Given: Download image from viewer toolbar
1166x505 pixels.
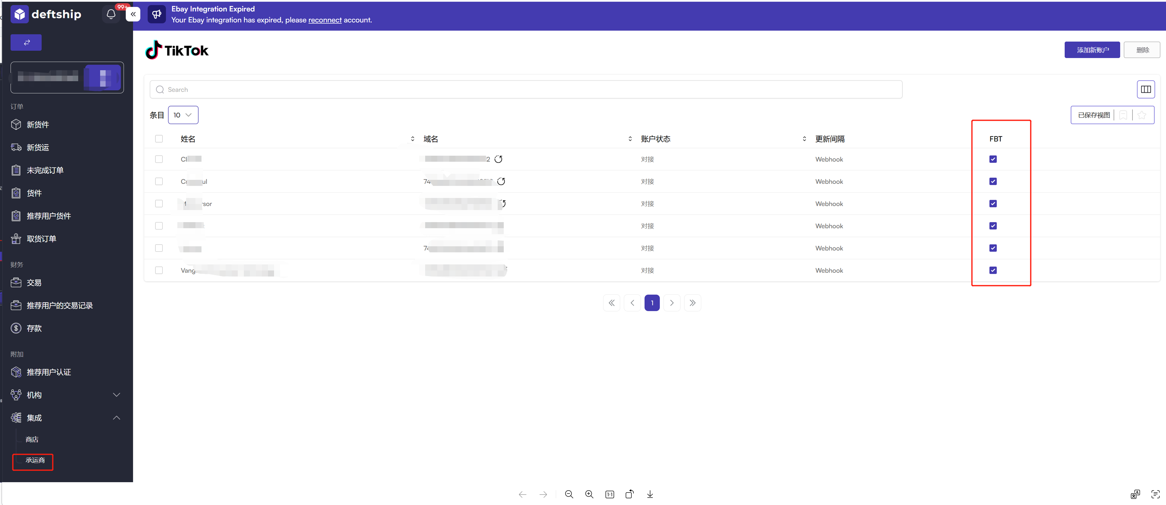Looking at the screenshot, I should click(x=650, y=494).
